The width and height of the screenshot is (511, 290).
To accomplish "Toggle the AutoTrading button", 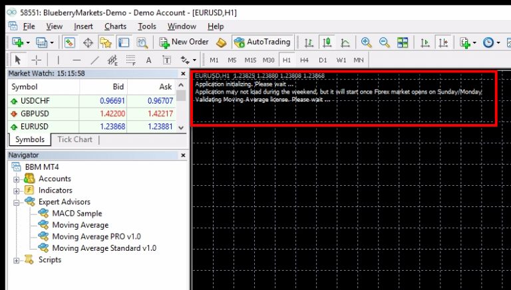I will coord(261,42).
